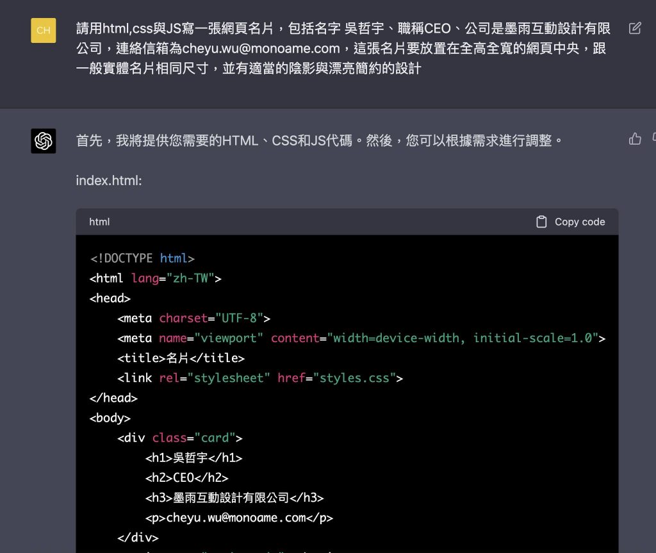
Task: Click the thumbs up icon
Action: tap(635, 138)
